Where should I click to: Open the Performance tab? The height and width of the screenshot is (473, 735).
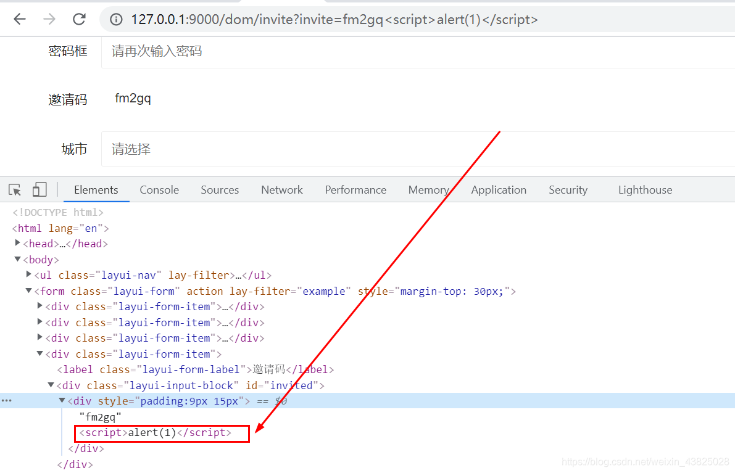tap(355, 190)
